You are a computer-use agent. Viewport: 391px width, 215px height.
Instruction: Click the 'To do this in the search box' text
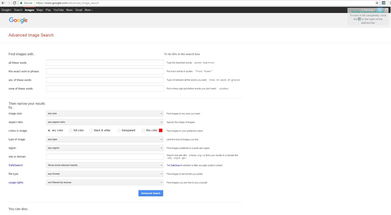coord(182,54)
